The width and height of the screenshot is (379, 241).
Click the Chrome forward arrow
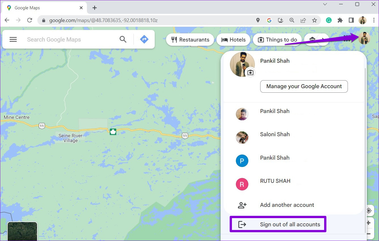click(x=18, y=20)
